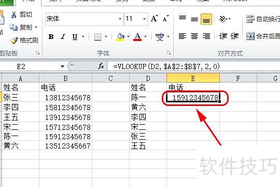Select 黄六 in column D
Screen dimensions: 280x187
click(x=148, y=108)
